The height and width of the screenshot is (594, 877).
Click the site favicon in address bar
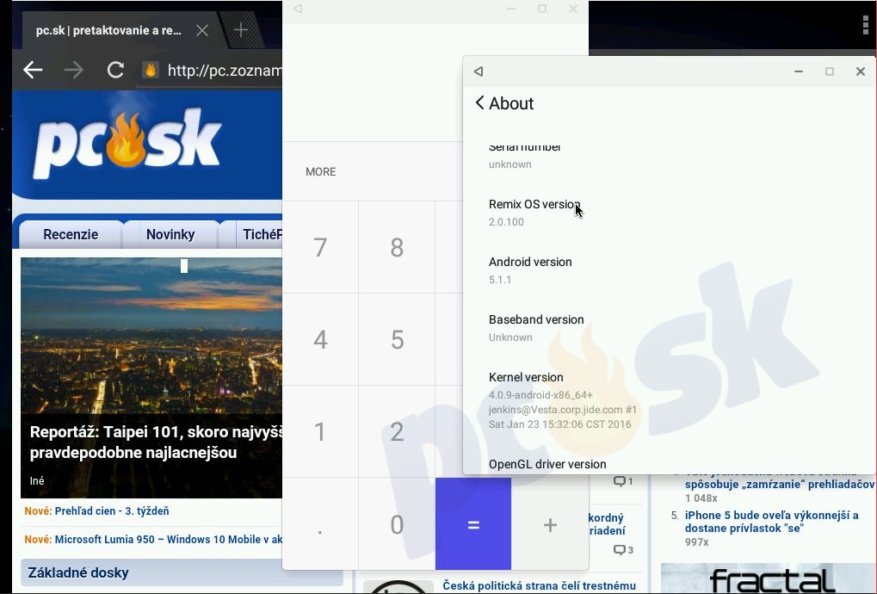[x=151, y=70]
